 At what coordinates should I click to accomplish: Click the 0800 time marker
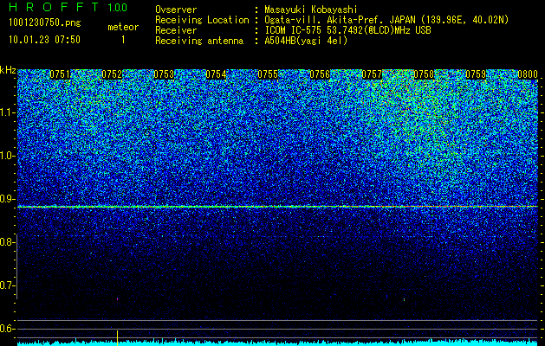point(528,74)
